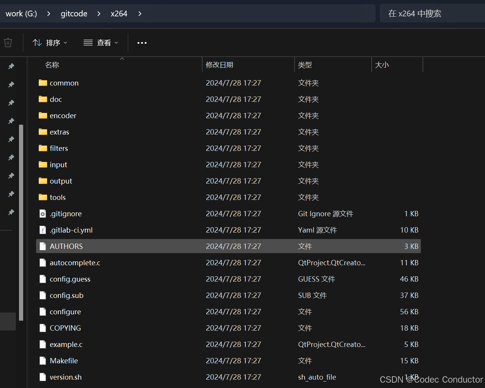Sort by name (名称) column header
This screenshot has width=485, height=388.
pyautogui.click(x=52, y=65)
